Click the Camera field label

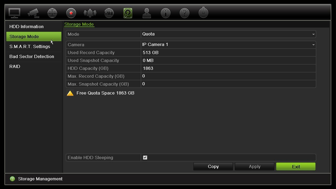pyautogui.click(x=76, y=45)
